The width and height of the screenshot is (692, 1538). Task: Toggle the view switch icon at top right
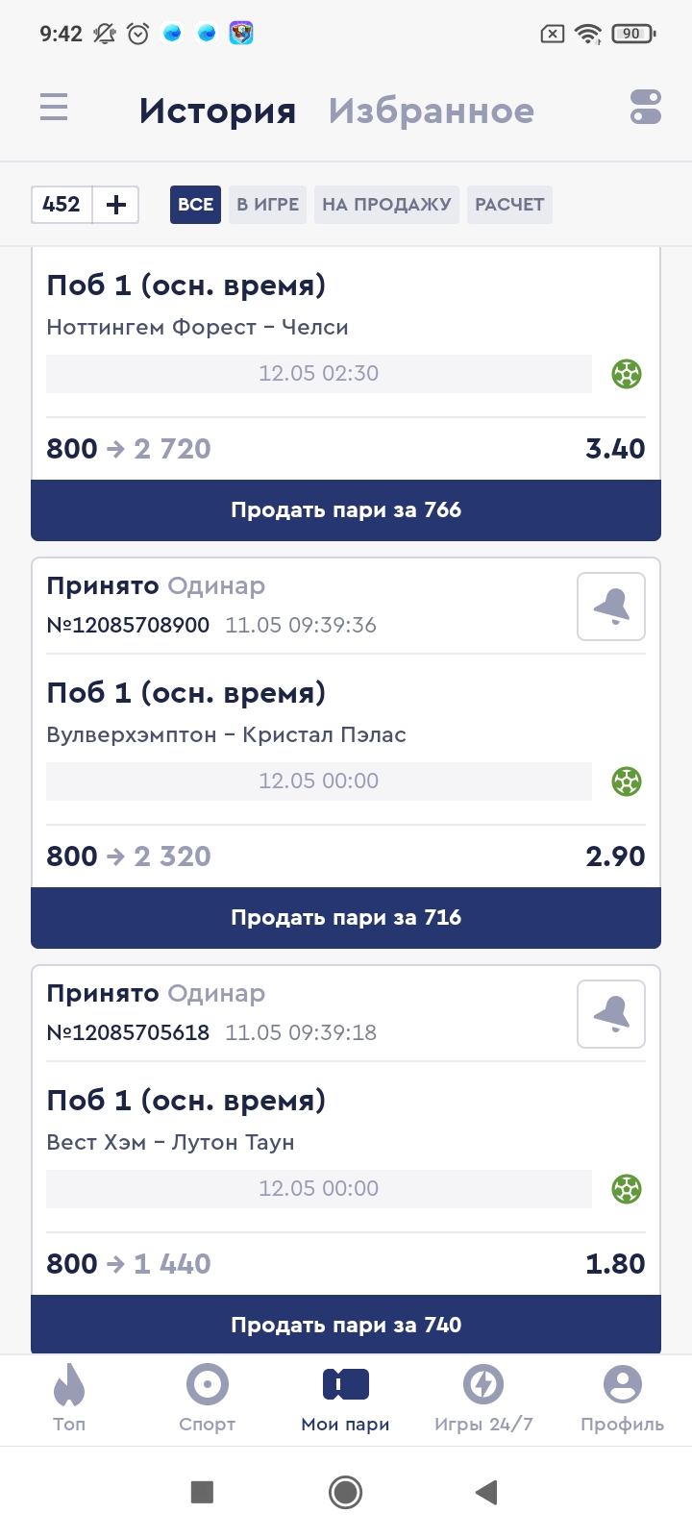[646, 107]
